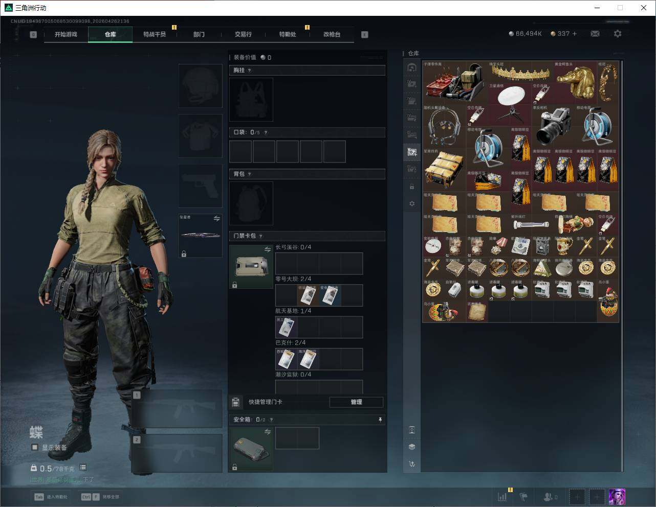Switch to the 改枪台 tab

coord(332,34)
